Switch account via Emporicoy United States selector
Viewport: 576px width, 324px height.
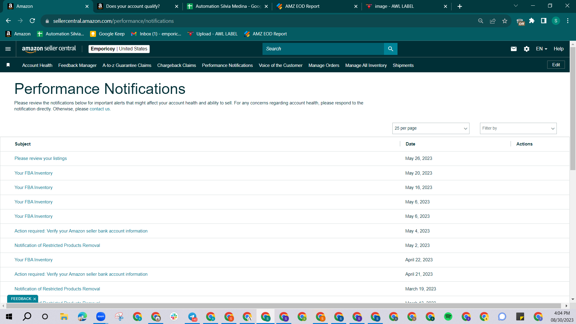(x=119, y=49)
